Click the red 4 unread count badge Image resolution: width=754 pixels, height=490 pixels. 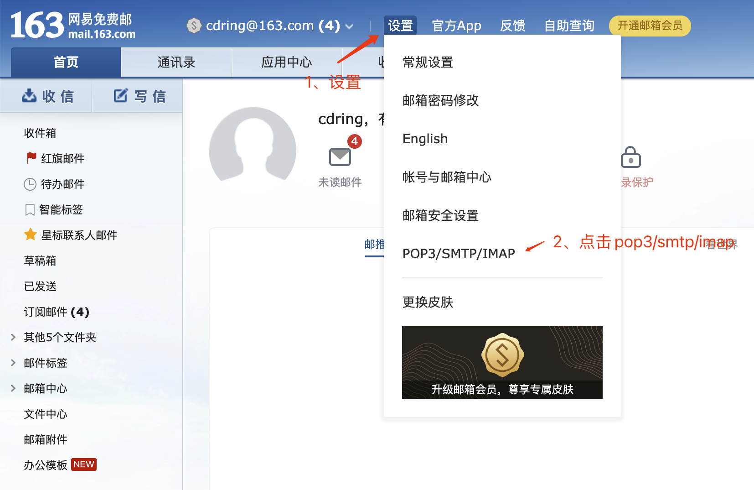[355, 141]
